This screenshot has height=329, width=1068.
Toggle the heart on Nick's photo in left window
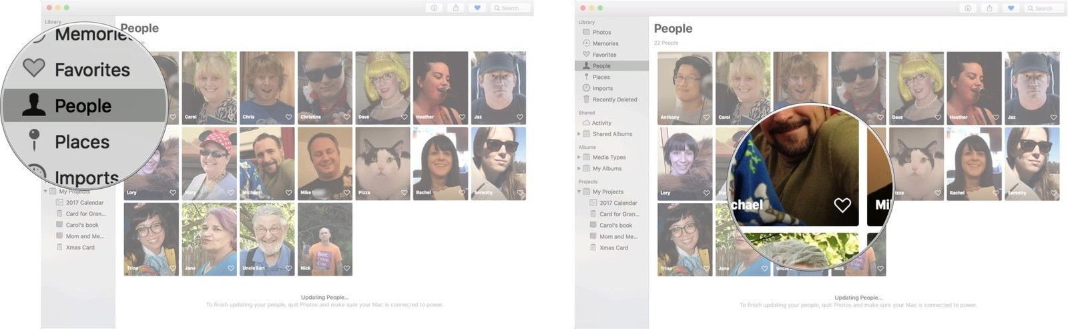pyautogui.click(x=346, y=268)
